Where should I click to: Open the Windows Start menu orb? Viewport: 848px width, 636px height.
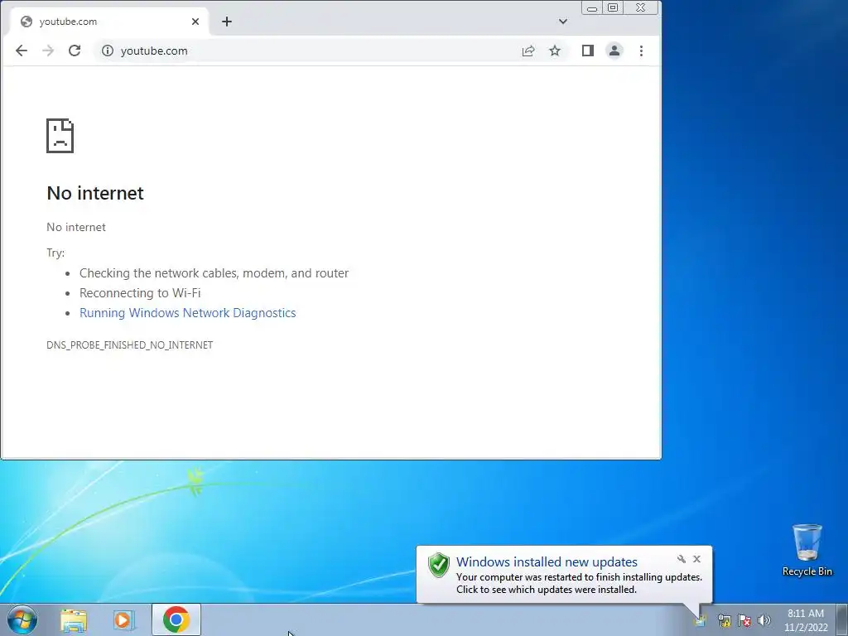(22, 619)
